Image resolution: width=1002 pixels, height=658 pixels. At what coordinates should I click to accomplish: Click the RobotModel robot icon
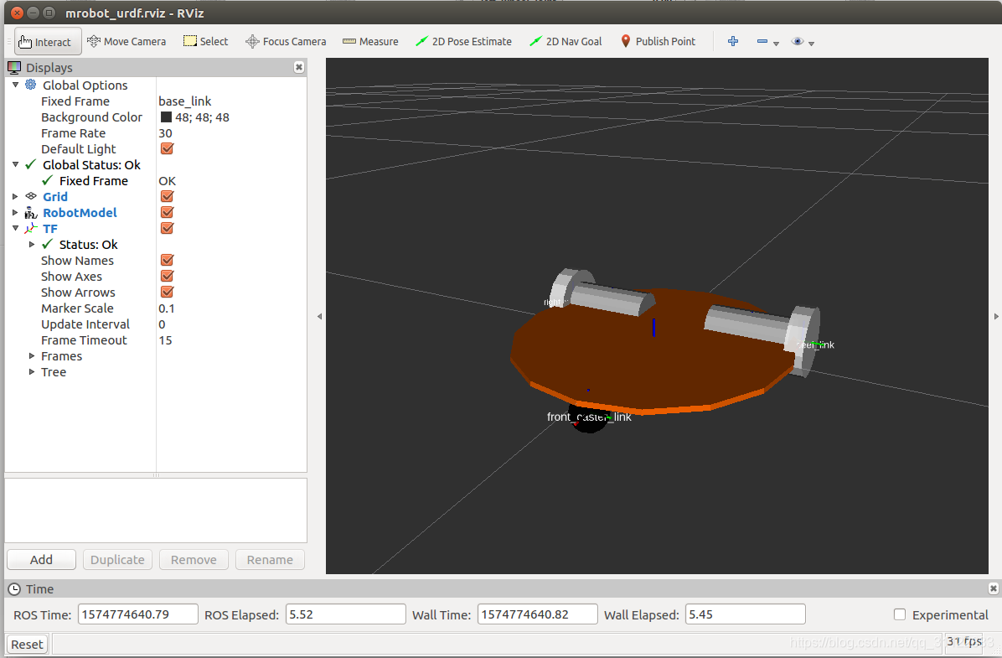pyautogui.click(x=31, y=212)
